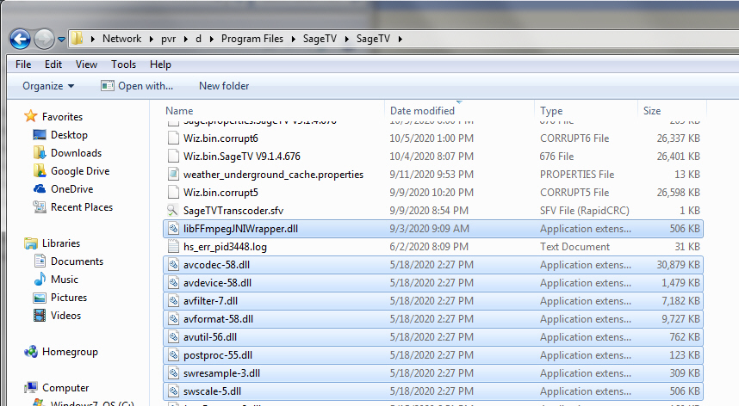Click the Wiz.bin.SageTV V9.1.4.676 file icon
Viewport: 739px width, 406px height.
[173, 157]
